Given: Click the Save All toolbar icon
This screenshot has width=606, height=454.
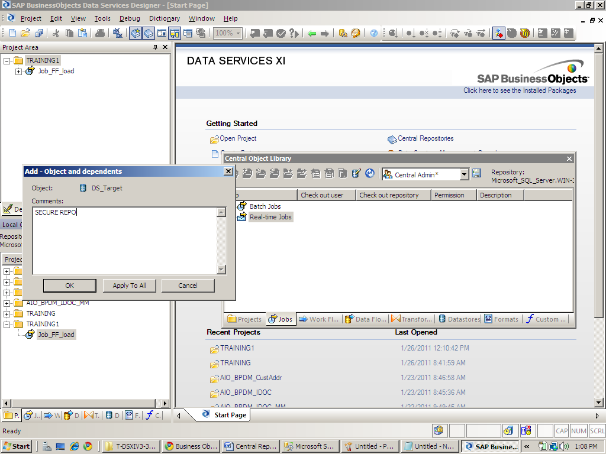Looking at the screenshot, I should click(x=39, y=33).
